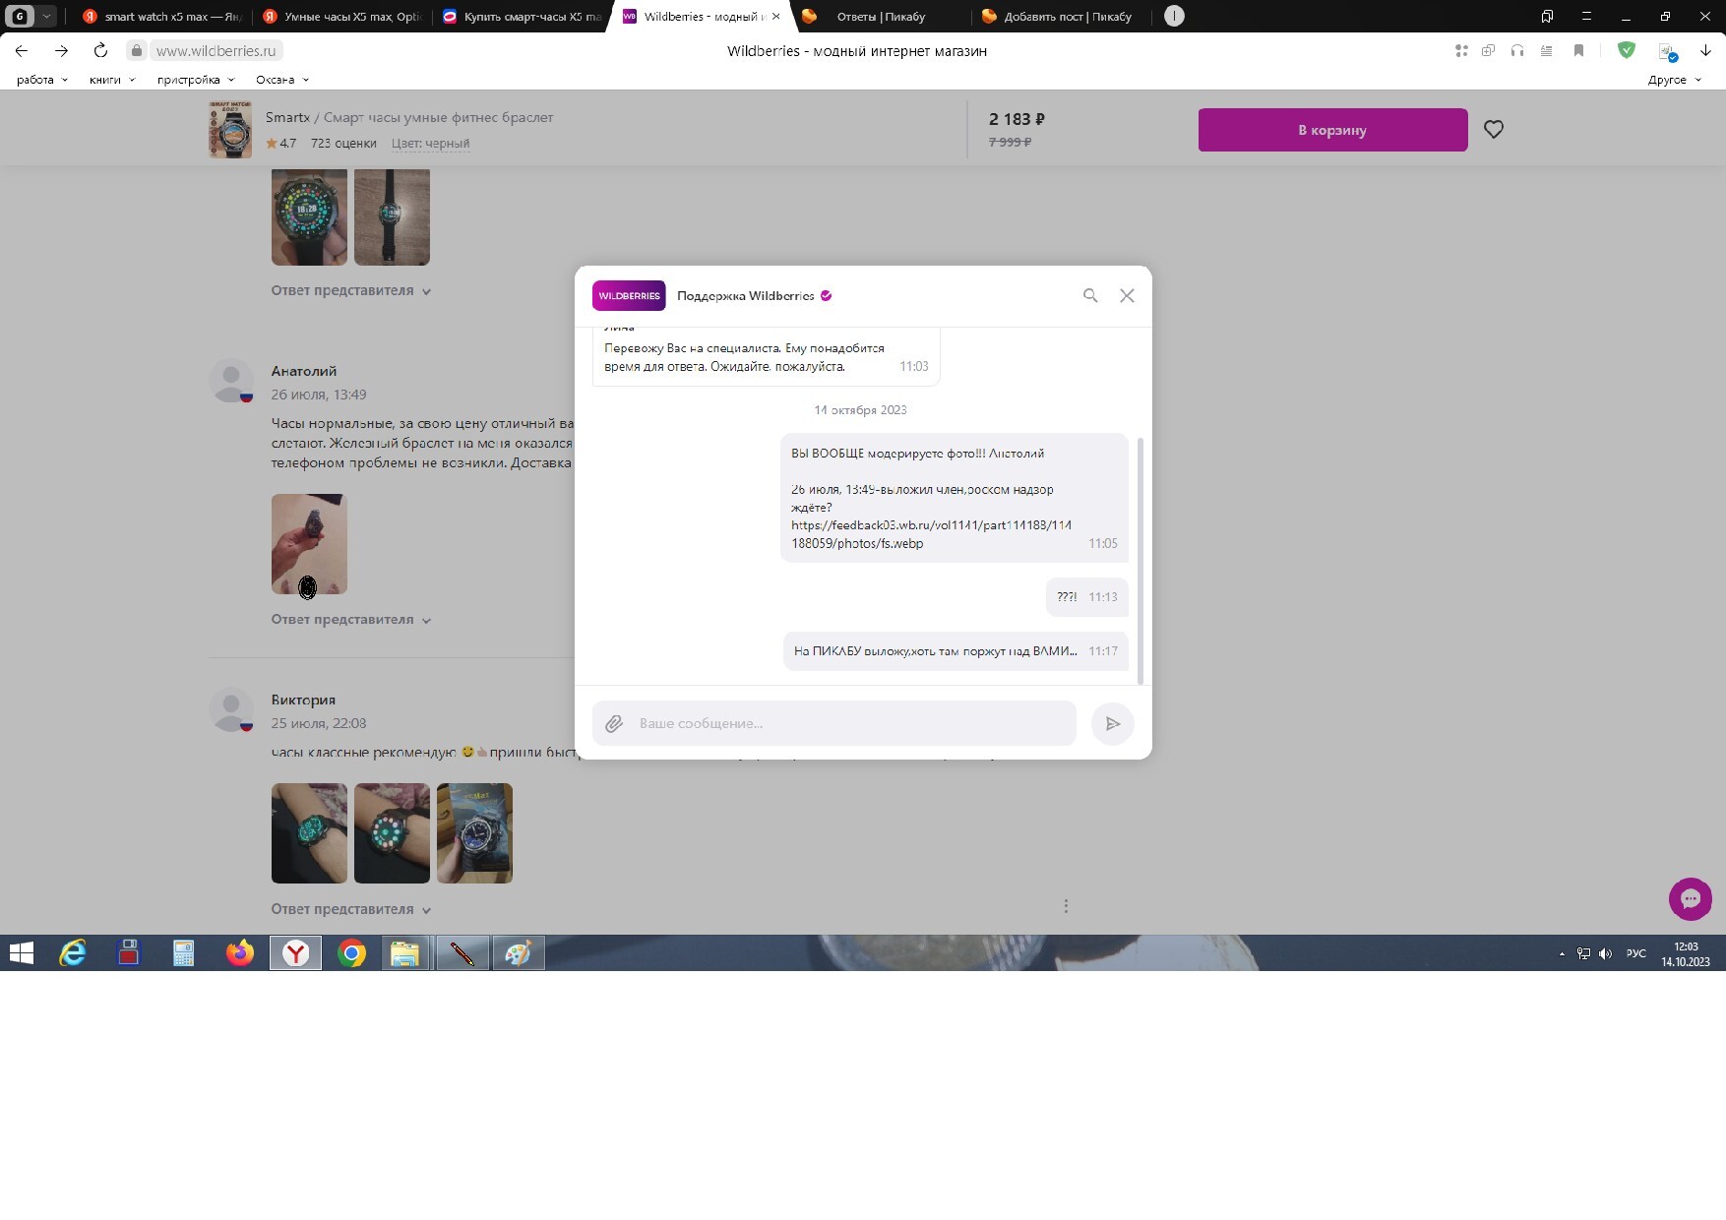Expand 'Ответ представителя' under Виктория's review
This screenshot has height=1220, width=1726.
pyautogui.click(x=351, y=909)
